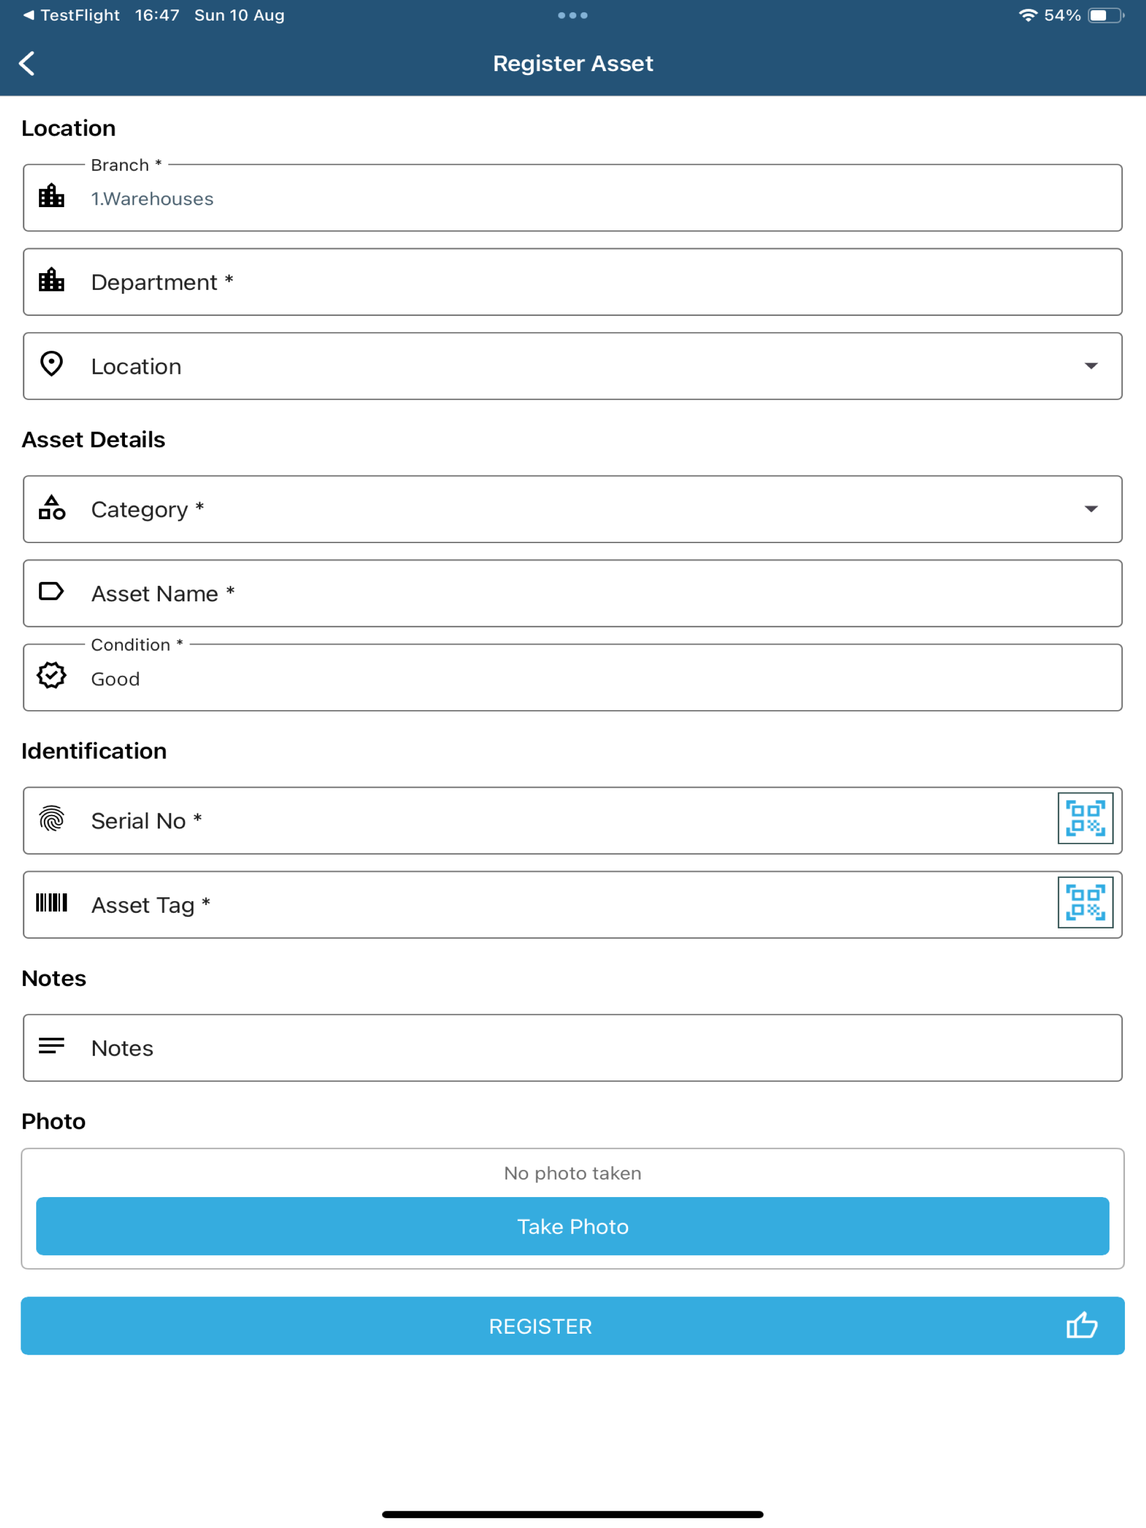This screenshot has width=1146, height=1528.
Task: Scan QR code for Asset Tag
Action: [x=1085, y=903]
